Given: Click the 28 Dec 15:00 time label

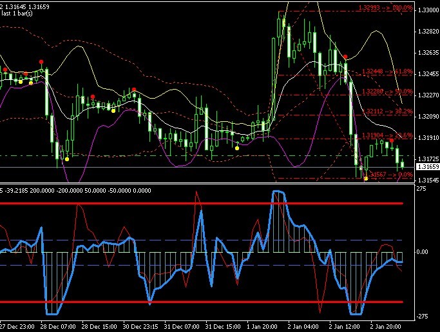Looking at the screenshot, I should [99, 327].
